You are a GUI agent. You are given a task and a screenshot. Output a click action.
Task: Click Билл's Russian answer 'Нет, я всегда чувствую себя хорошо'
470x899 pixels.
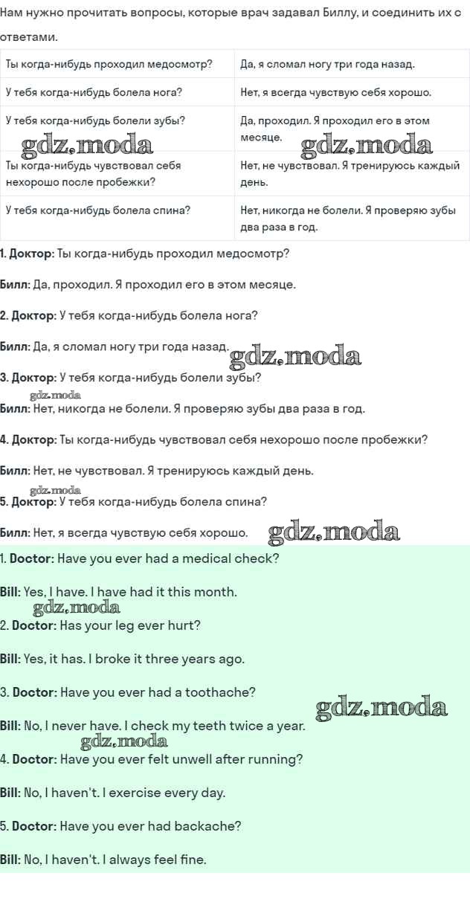[124, 532]
